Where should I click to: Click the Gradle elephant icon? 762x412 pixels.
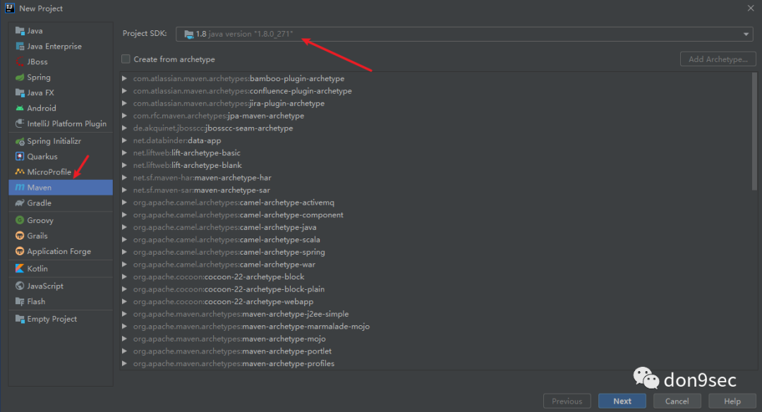coord(20,203)
